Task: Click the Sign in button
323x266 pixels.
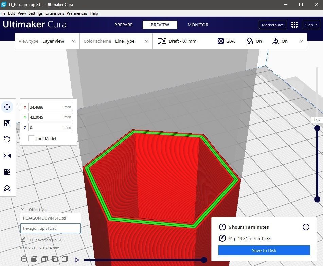Action: click(311, 25)
